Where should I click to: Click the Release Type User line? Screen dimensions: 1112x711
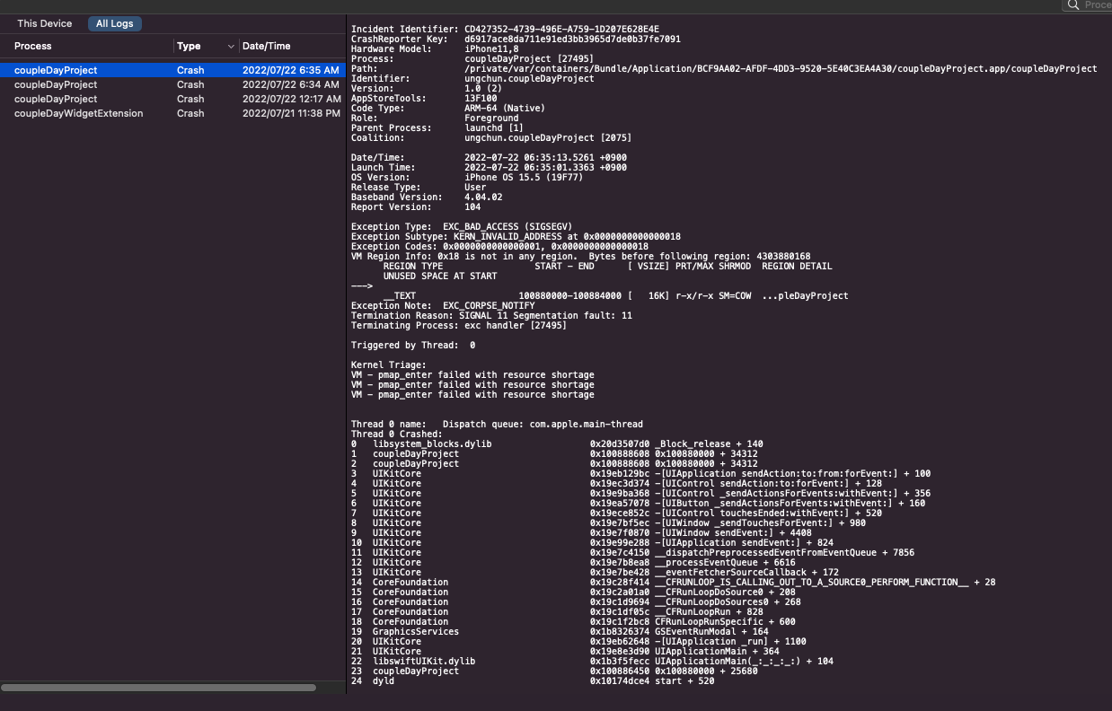[x=419, y=188]
